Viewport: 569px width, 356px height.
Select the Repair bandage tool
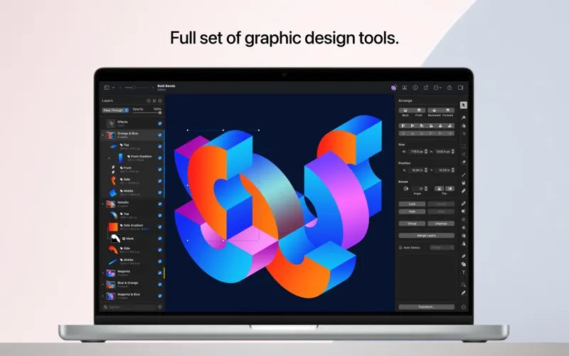[464, 204]
